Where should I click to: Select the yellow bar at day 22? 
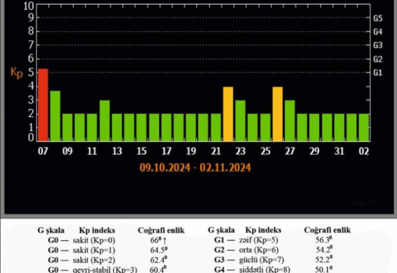pos(228,114)
